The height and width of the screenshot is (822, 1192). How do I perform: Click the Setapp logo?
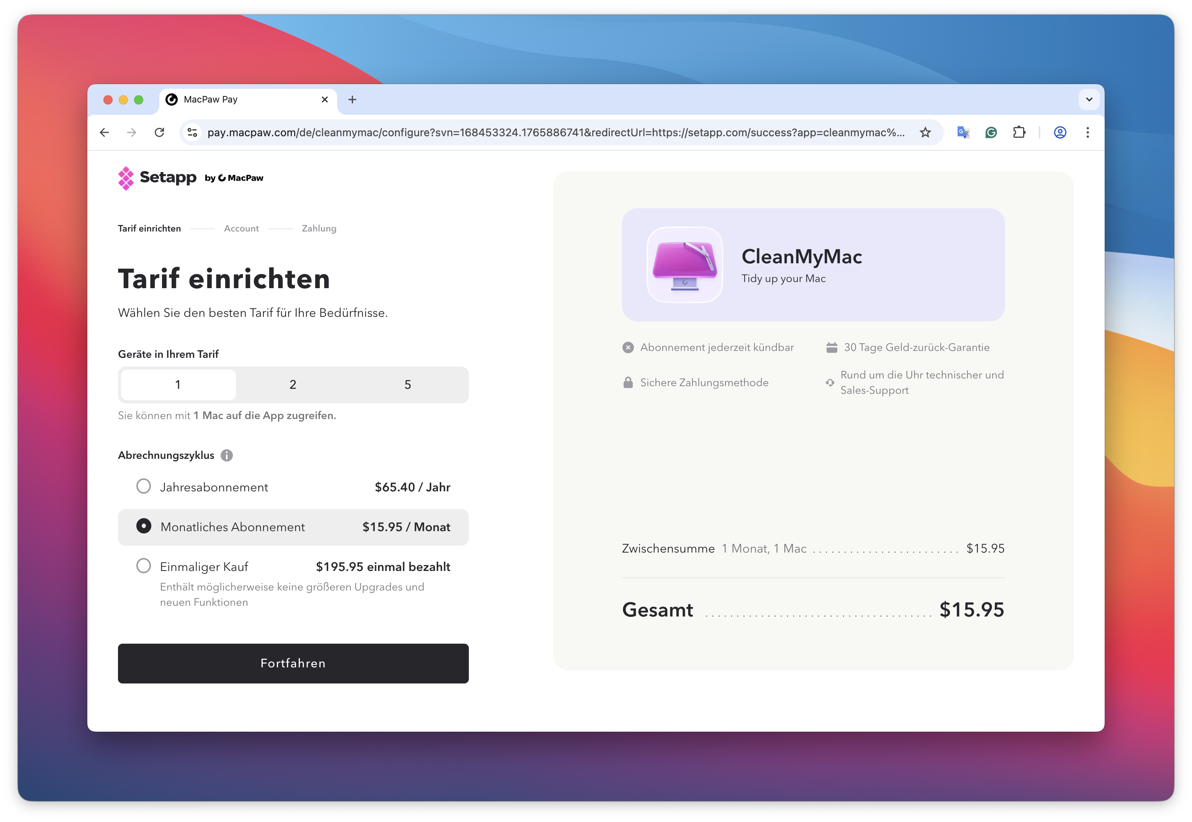point(157,178)
